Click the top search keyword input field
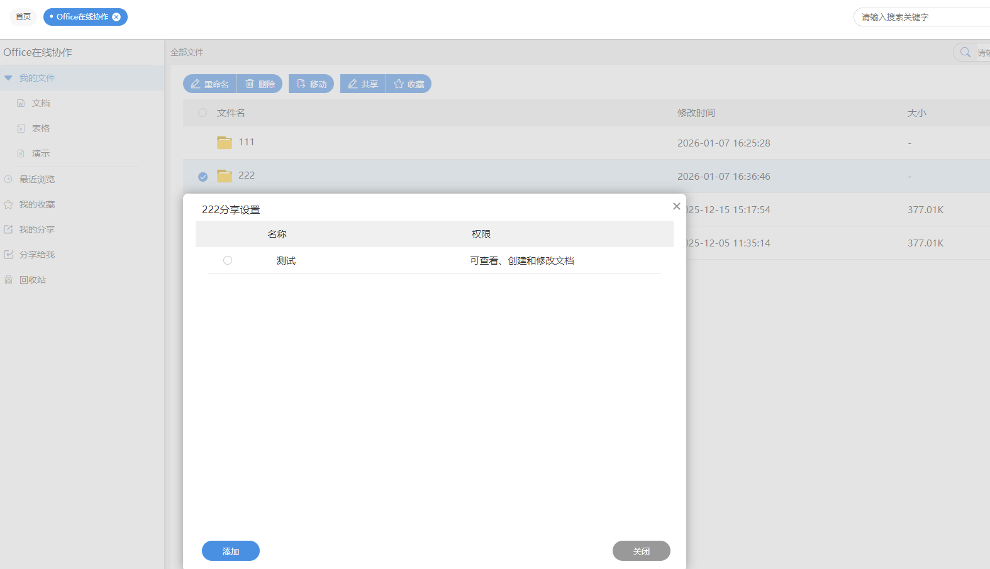This screenshot has width=990, height=569. coord(921,17)
